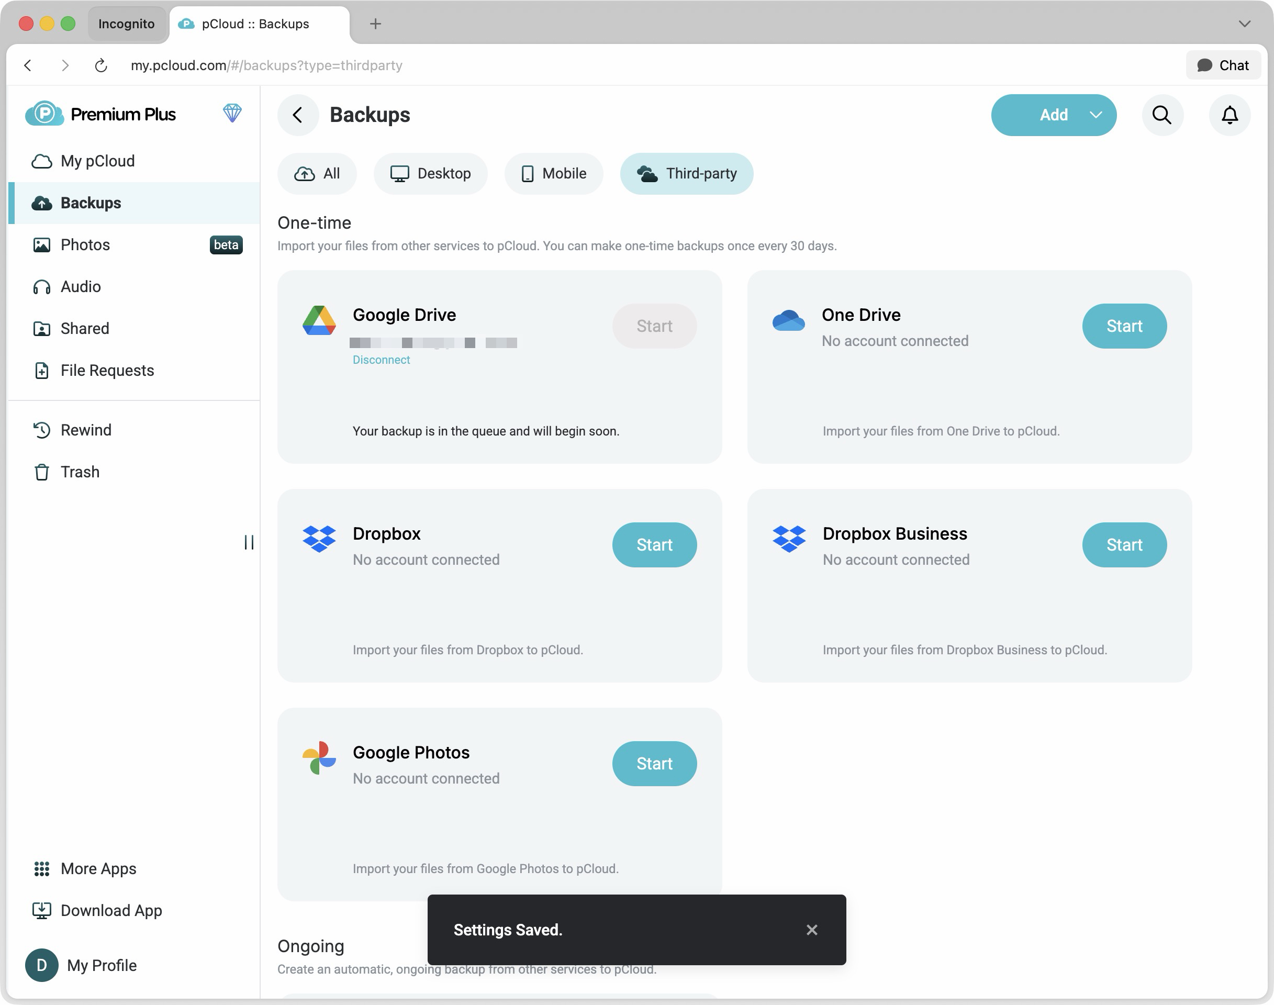Expand the browser tab list chevron
Viewport: 1274px width, 1005px height.
point(1244,24)
